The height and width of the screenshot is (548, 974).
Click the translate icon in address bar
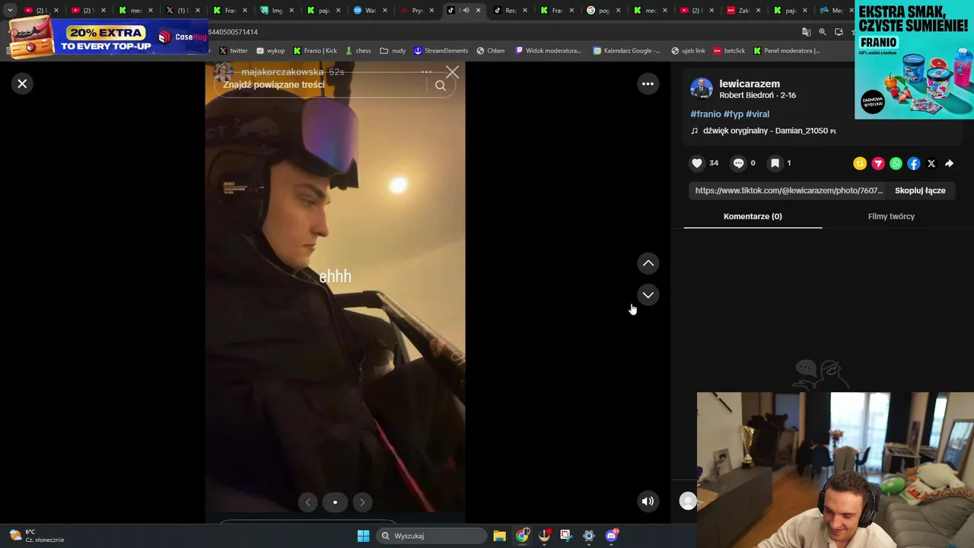tap(807, 32)
